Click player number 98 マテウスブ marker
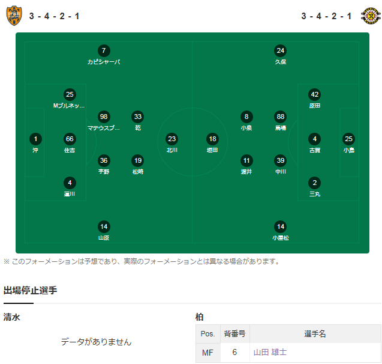Viewport: 382px width, 364px height. coord(104,117)
